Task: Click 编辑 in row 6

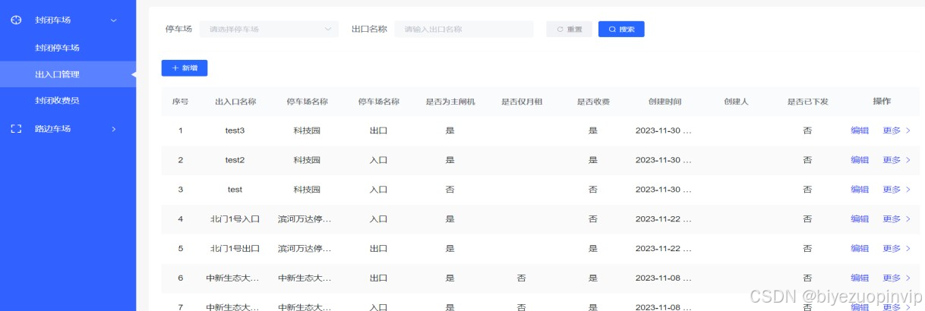Action: click(x=860, y=278)
